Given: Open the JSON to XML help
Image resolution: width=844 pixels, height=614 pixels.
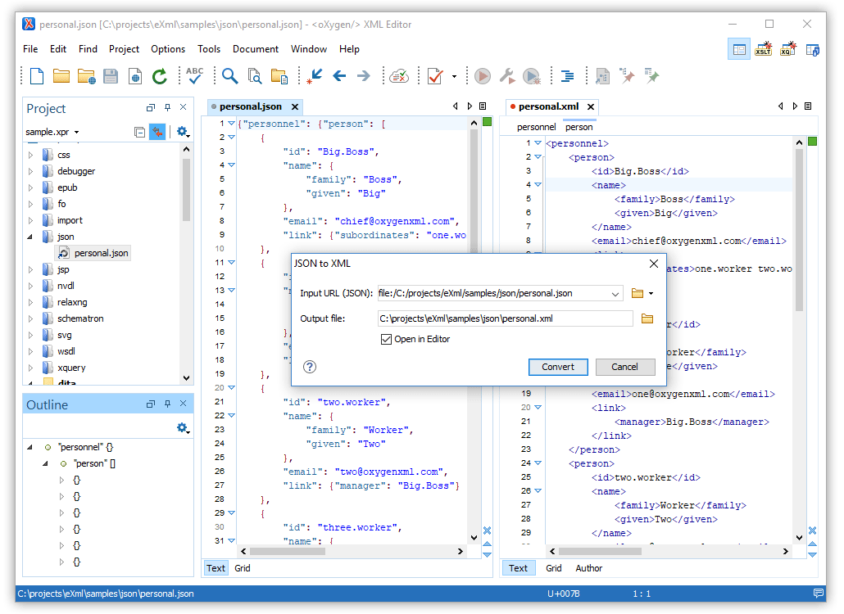Looking at the screenshot, I should [x=310, y=367].
